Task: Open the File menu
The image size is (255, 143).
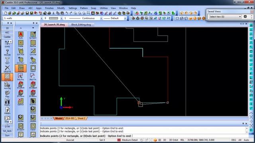Action: 6,8
